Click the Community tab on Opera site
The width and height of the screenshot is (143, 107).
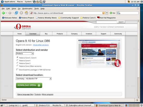pos(118,34)
